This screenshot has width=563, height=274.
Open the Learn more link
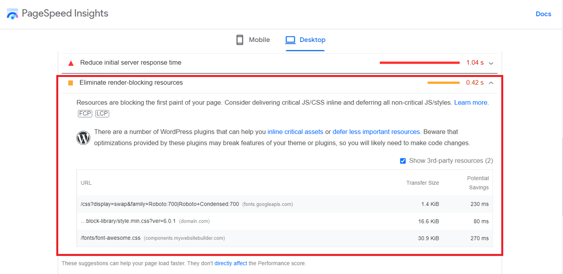[471, 102]
